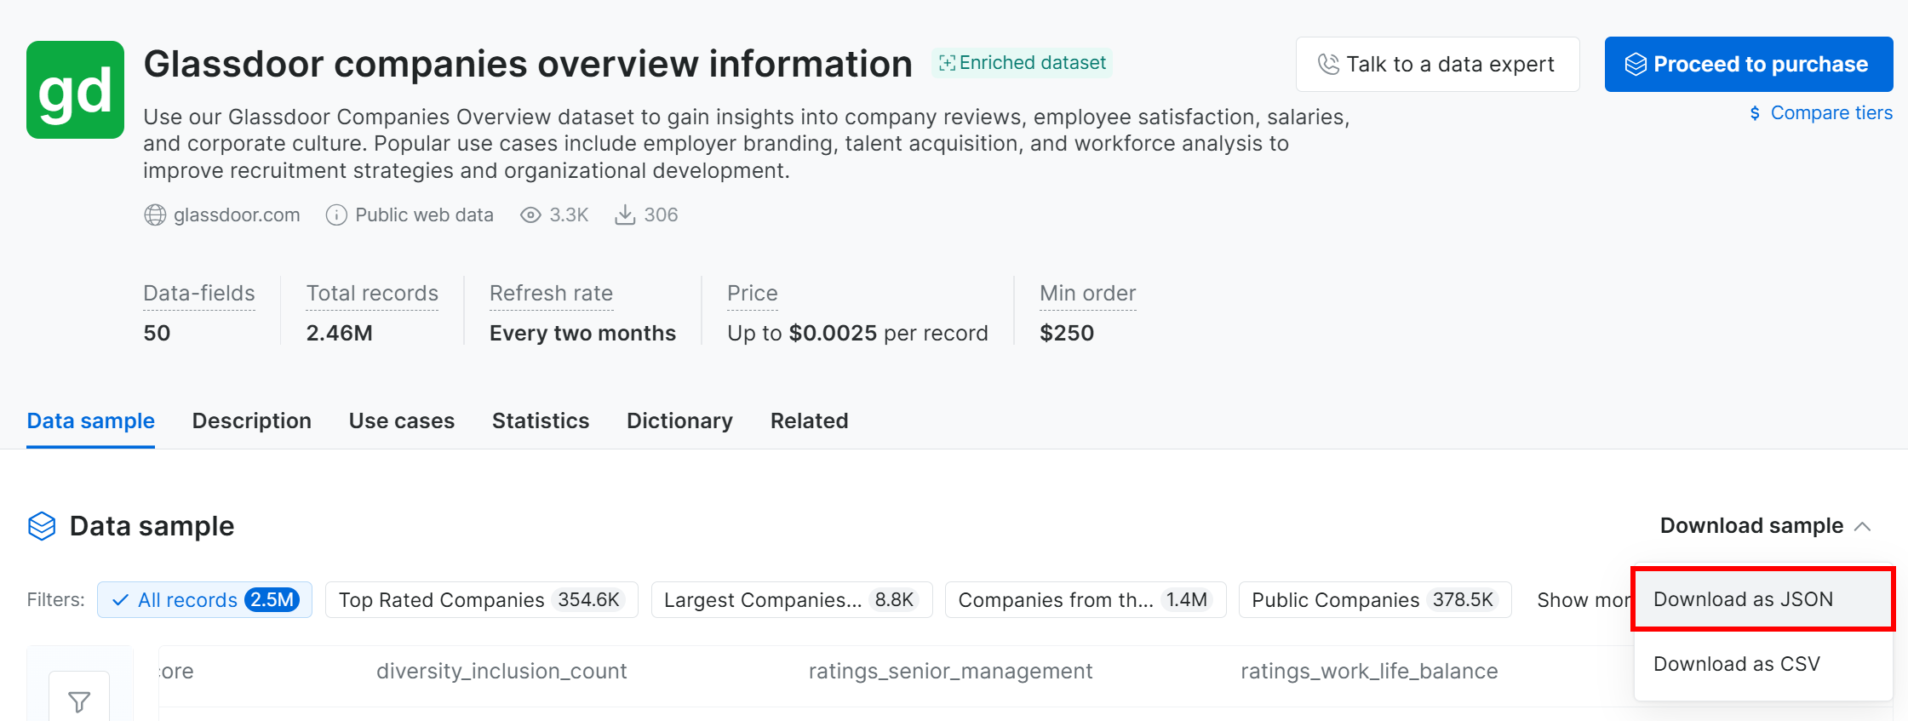This screenshot has width=1908, height=721.
Task: Toggle the All records filter chip
Action: [x=204, y=600]
